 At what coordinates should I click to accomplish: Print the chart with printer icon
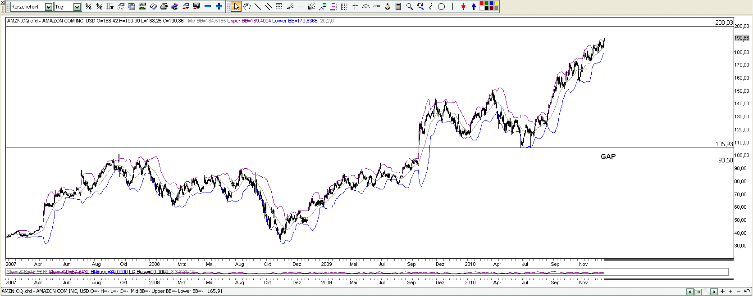coord(164,6)
